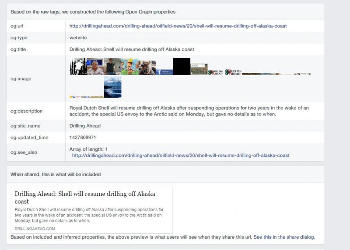Click the smaller Drilling Ahead logo thumbnail
This screenshot has height=250, width=350.
(216, 72)
